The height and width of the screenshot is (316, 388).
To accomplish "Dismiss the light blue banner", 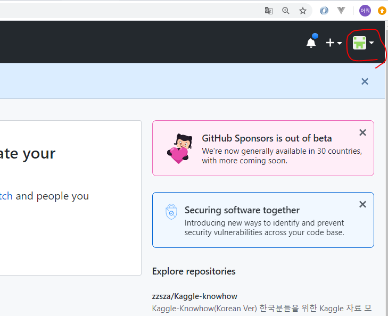I will tap(365, 81).
